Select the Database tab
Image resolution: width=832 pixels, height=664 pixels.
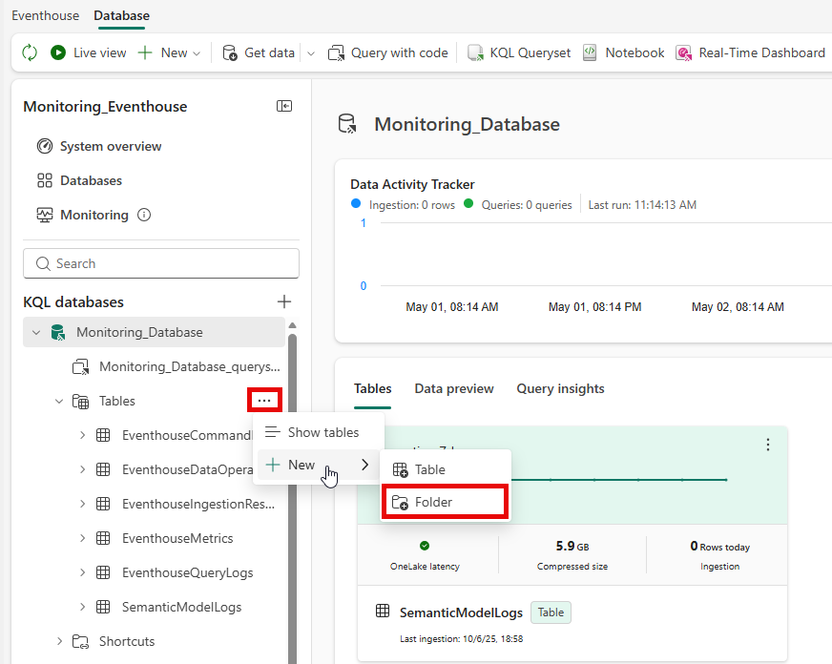(121, 15)
